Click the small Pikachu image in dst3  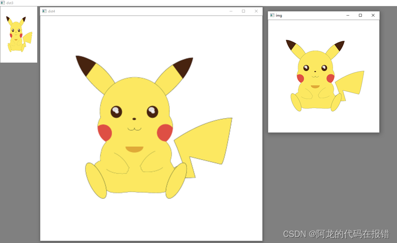point(19,34)
